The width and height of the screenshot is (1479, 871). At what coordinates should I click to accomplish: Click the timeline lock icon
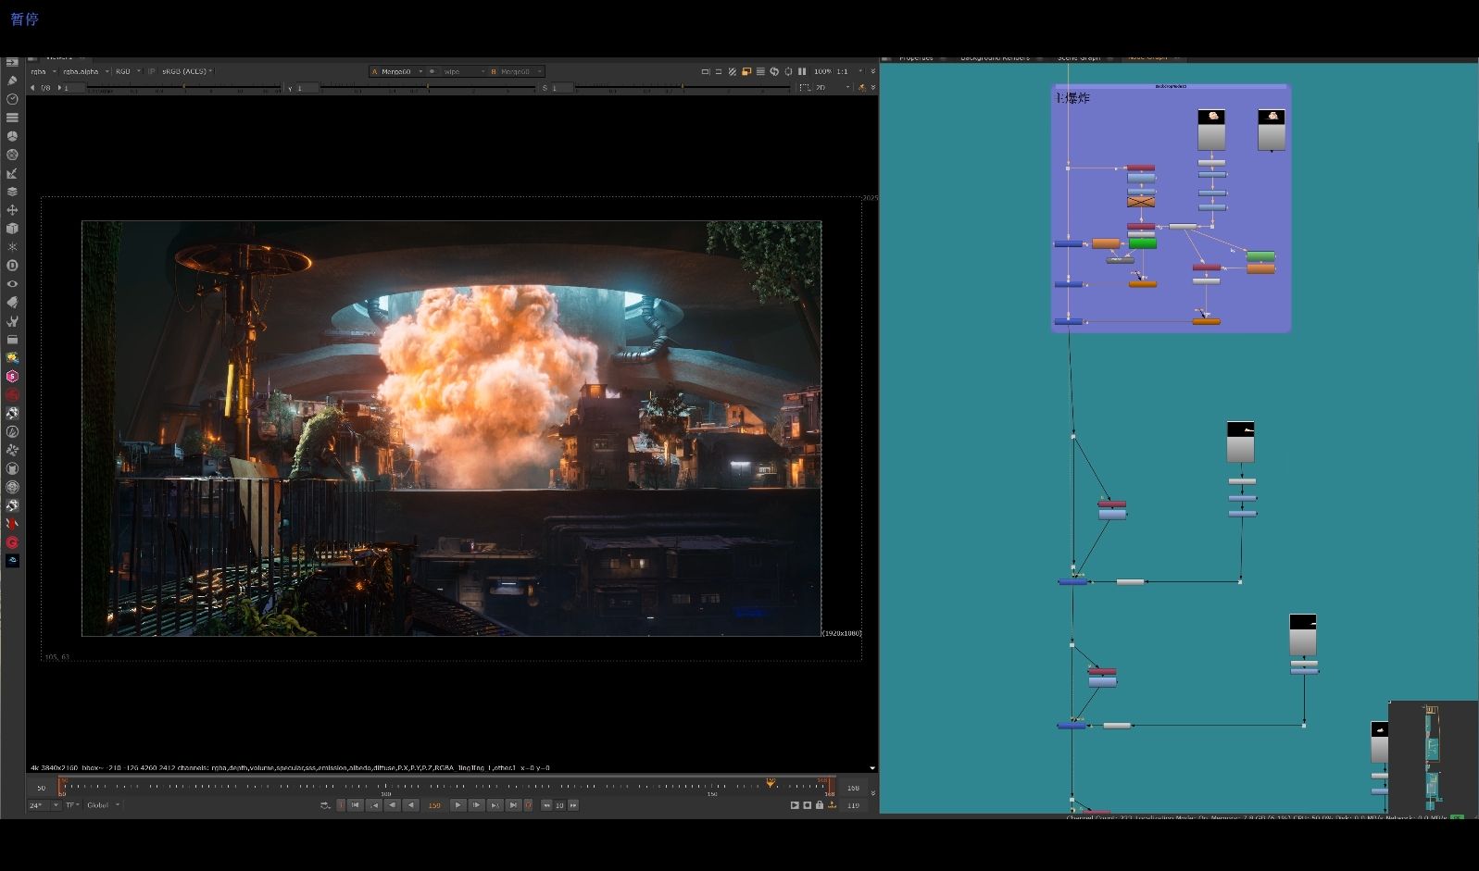[820, 805]
